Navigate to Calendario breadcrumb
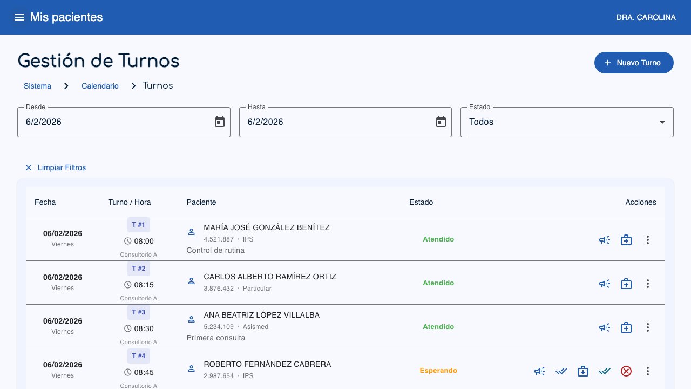Viewport: 691px width, 389px height. [100, 86]
